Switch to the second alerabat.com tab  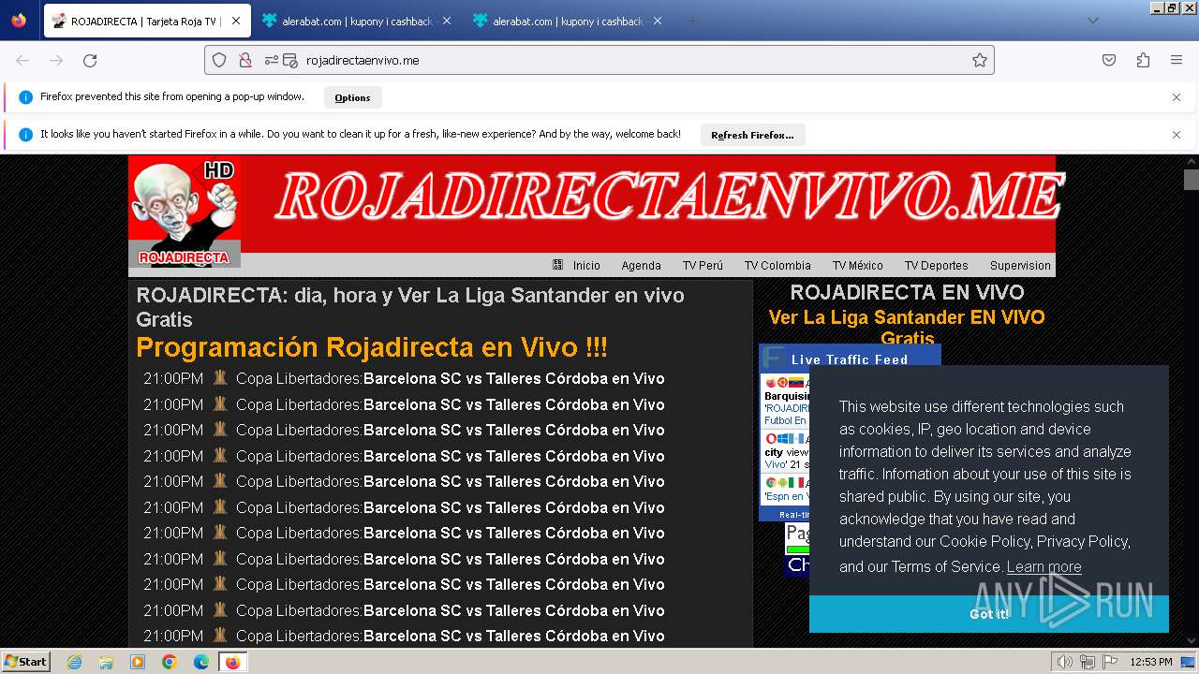point(568,21)
